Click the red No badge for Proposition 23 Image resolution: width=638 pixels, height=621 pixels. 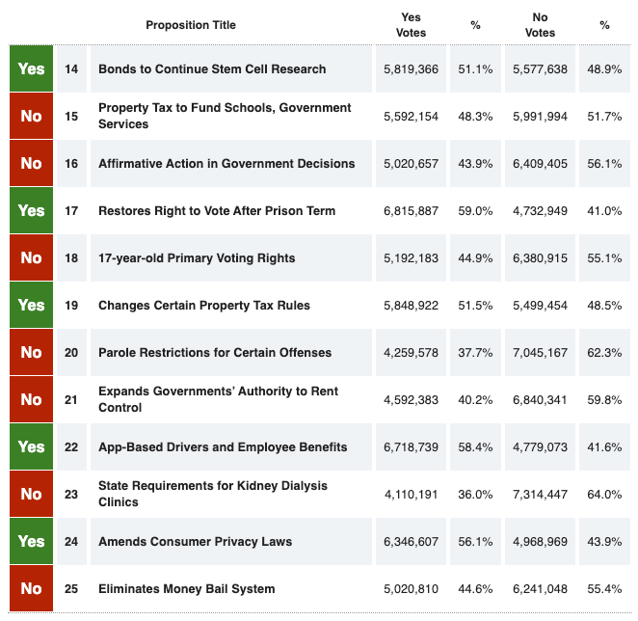(31, 494)
